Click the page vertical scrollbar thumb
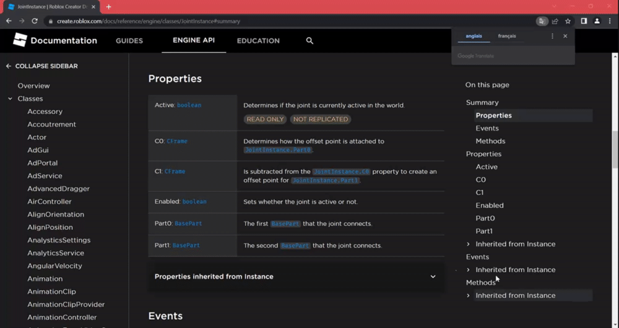Screen dimensions: 619x328 point(615,149)
